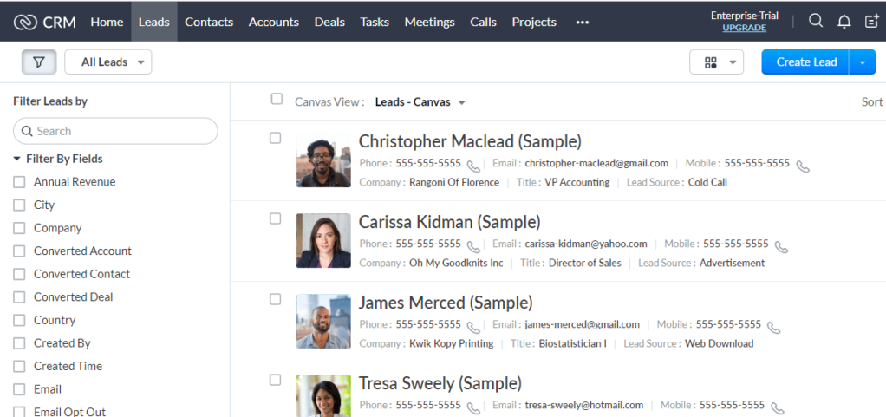Tick the Converted Account filter checkbox
The width and height of the screenshot is (886, 417).
point(19,251)
